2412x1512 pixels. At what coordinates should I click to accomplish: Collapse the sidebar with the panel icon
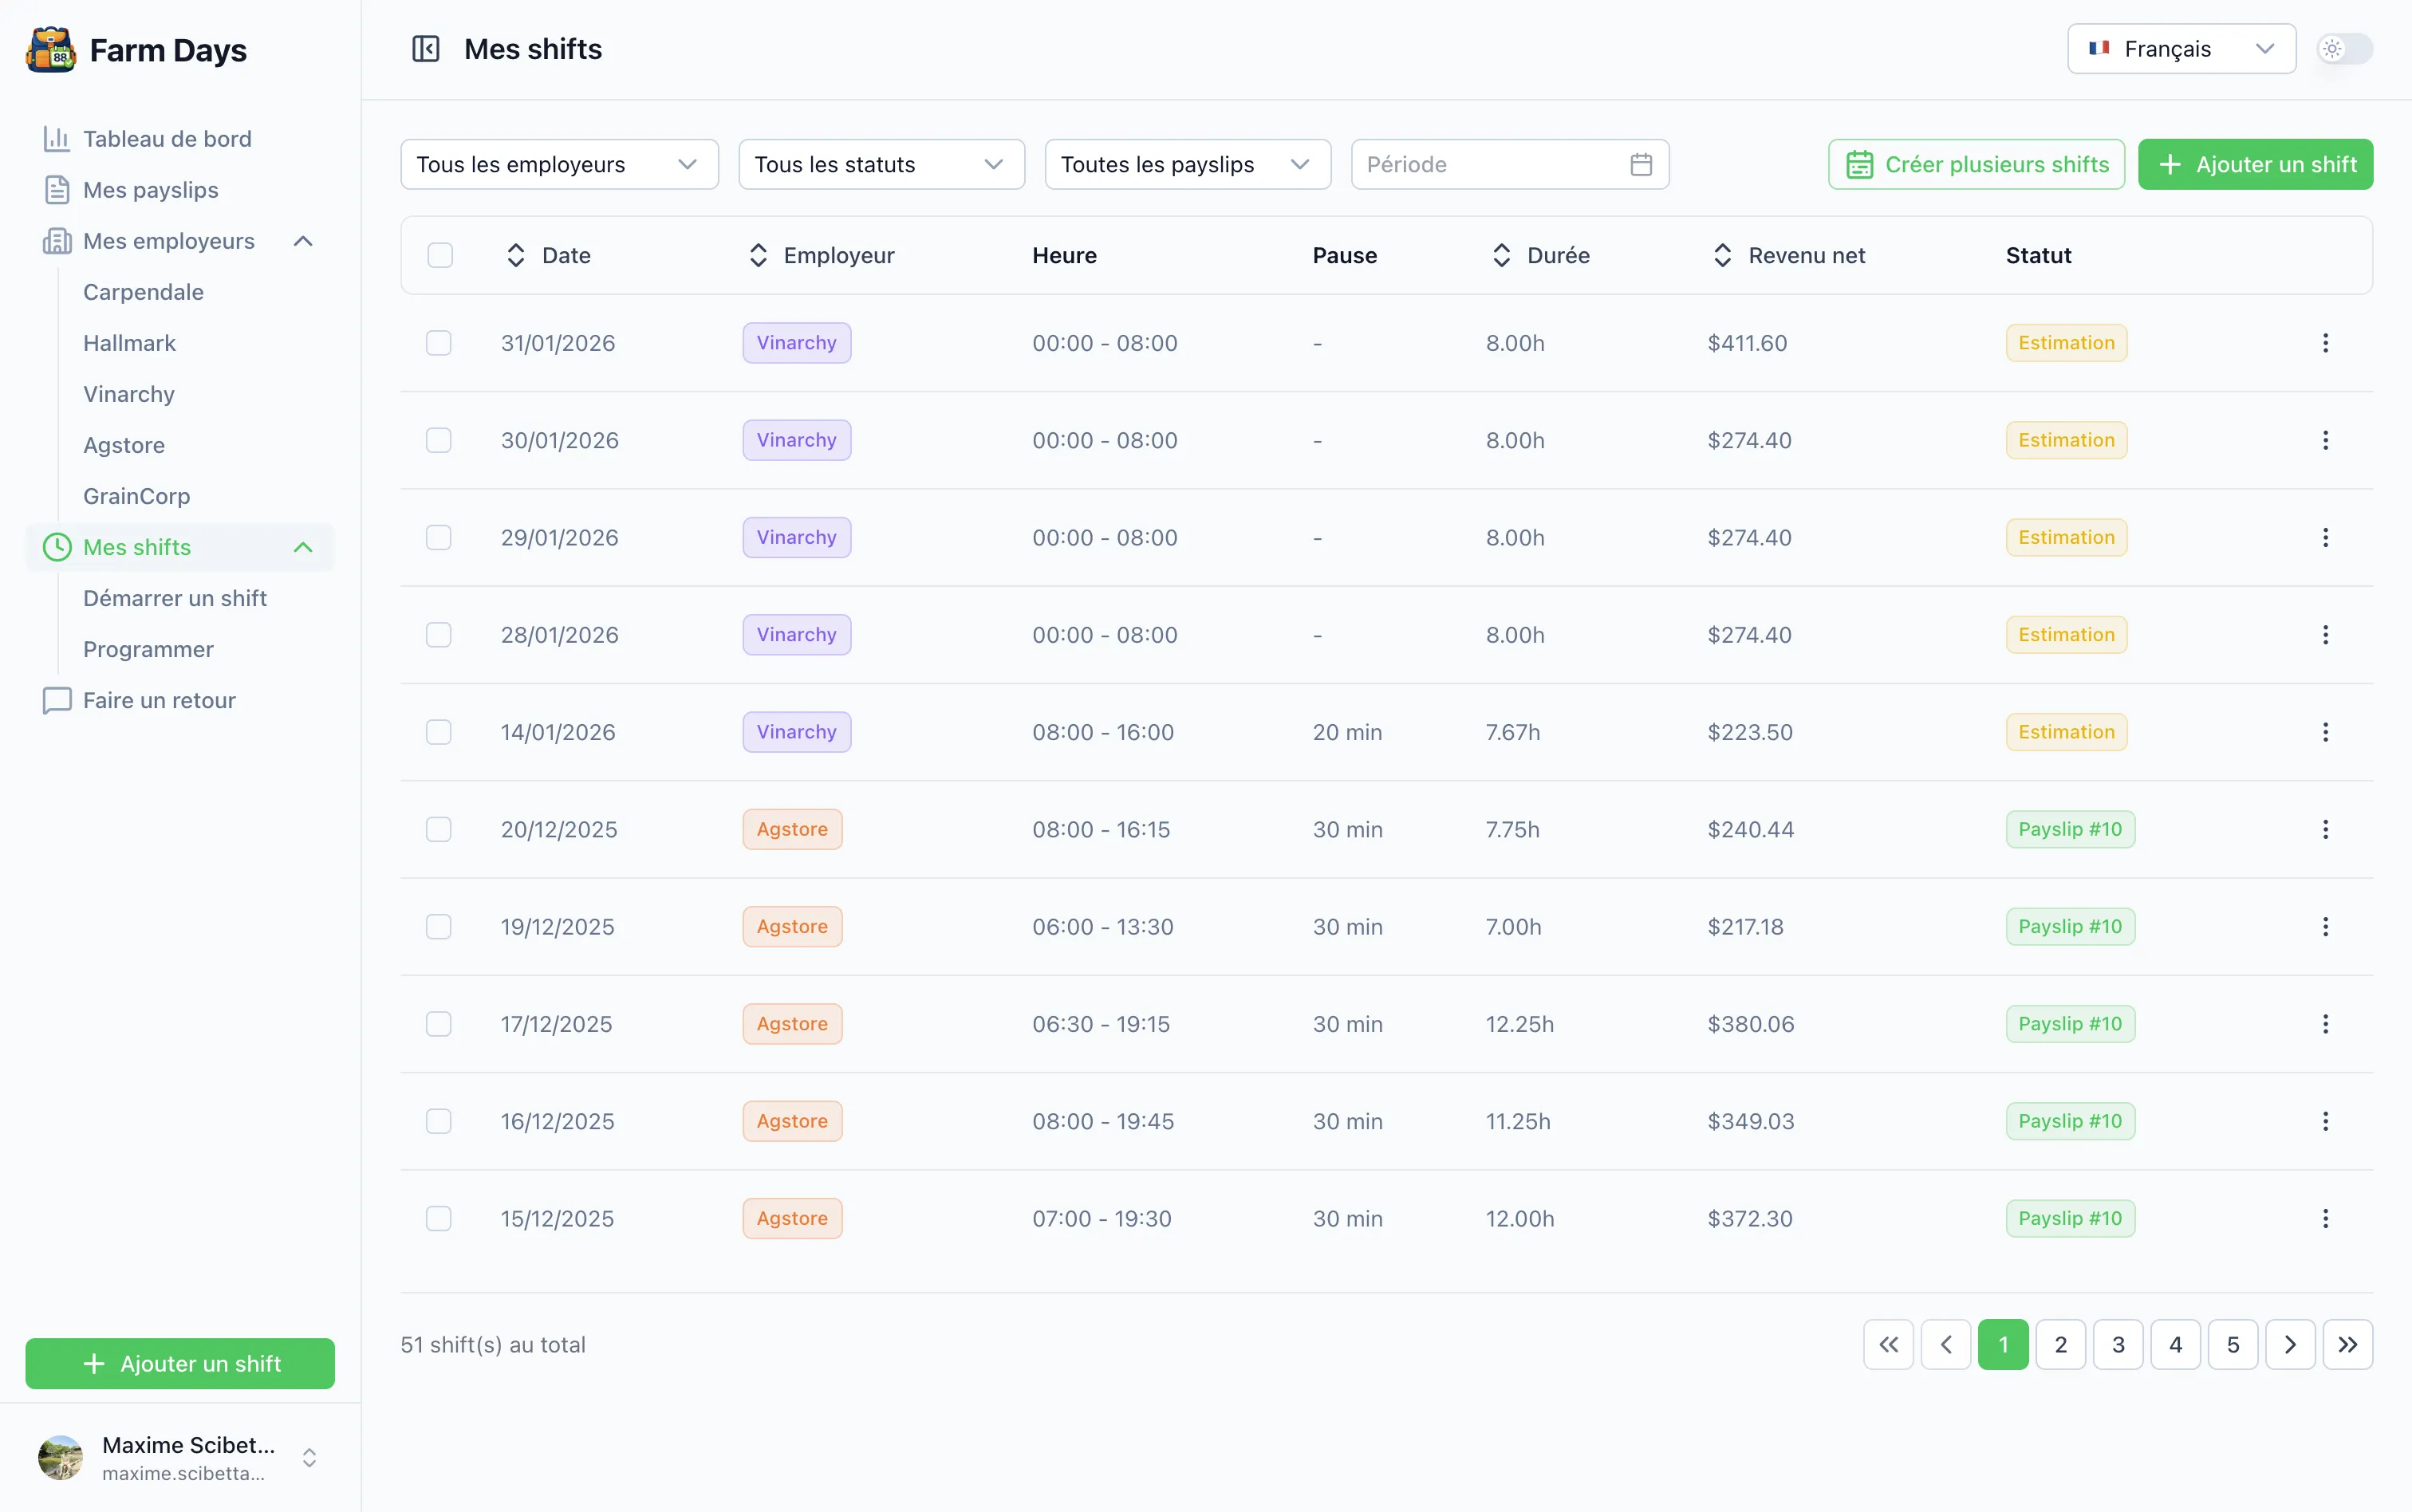[426, 49]
